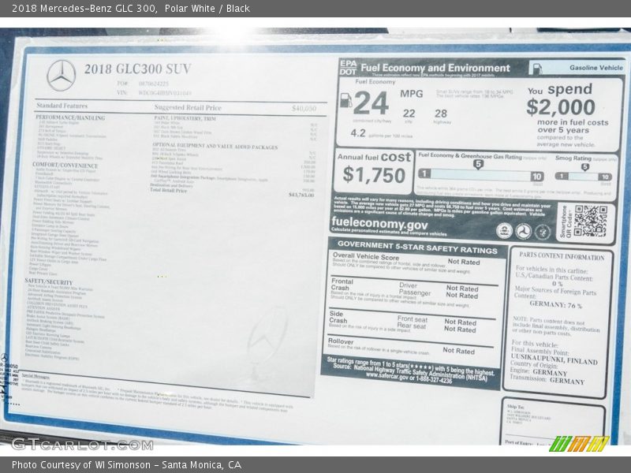Click the 22 city MPG value
The width and height of the screenshot is (631, 473).
pos(409,114)
